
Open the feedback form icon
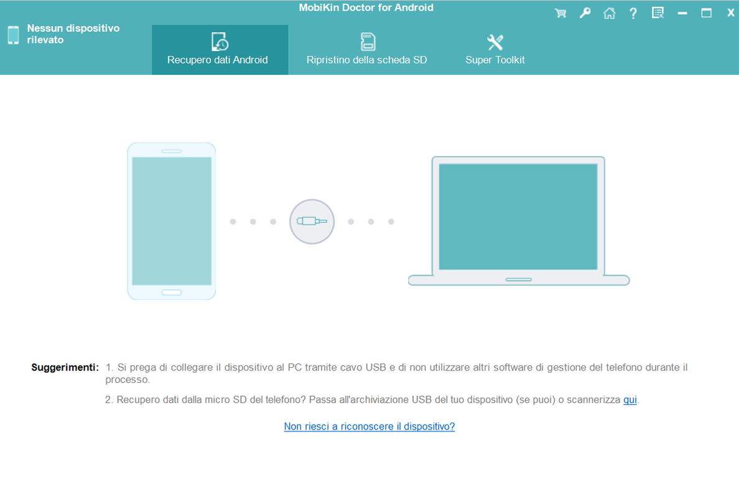coord(658,13)
